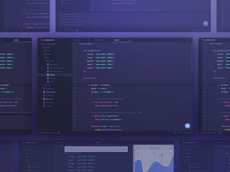Open skel.min.js file icon in tree

coord(48,78)
